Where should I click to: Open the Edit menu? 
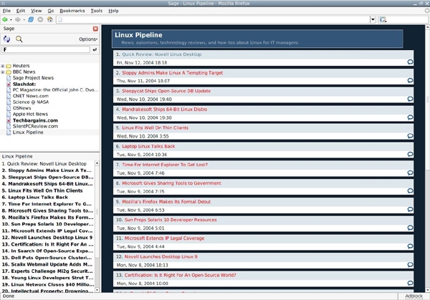pos(21,11)
